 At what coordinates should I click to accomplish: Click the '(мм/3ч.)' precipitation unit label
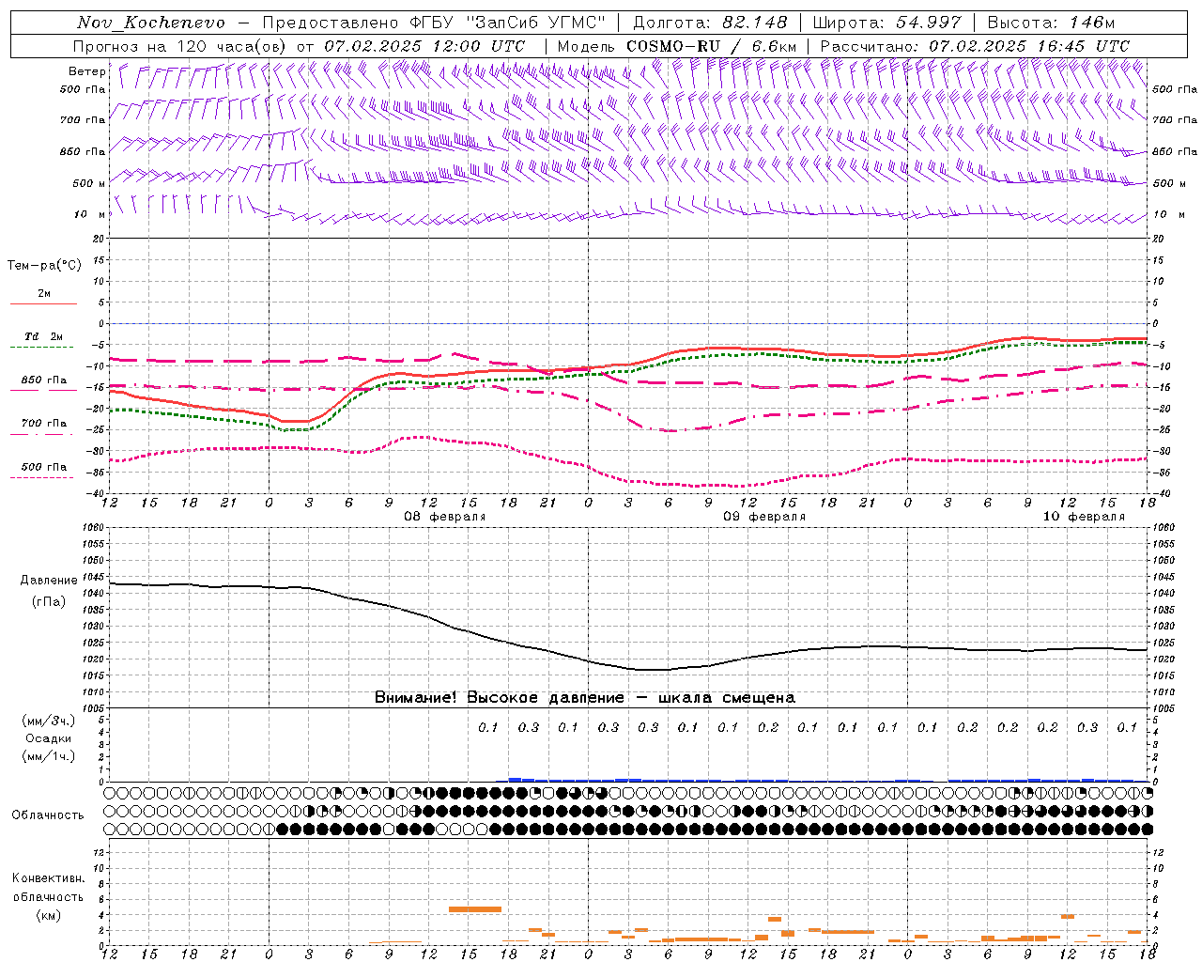tap(49, 721)
